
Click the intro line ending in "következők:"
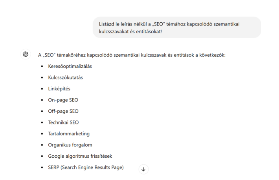(132, 55)
